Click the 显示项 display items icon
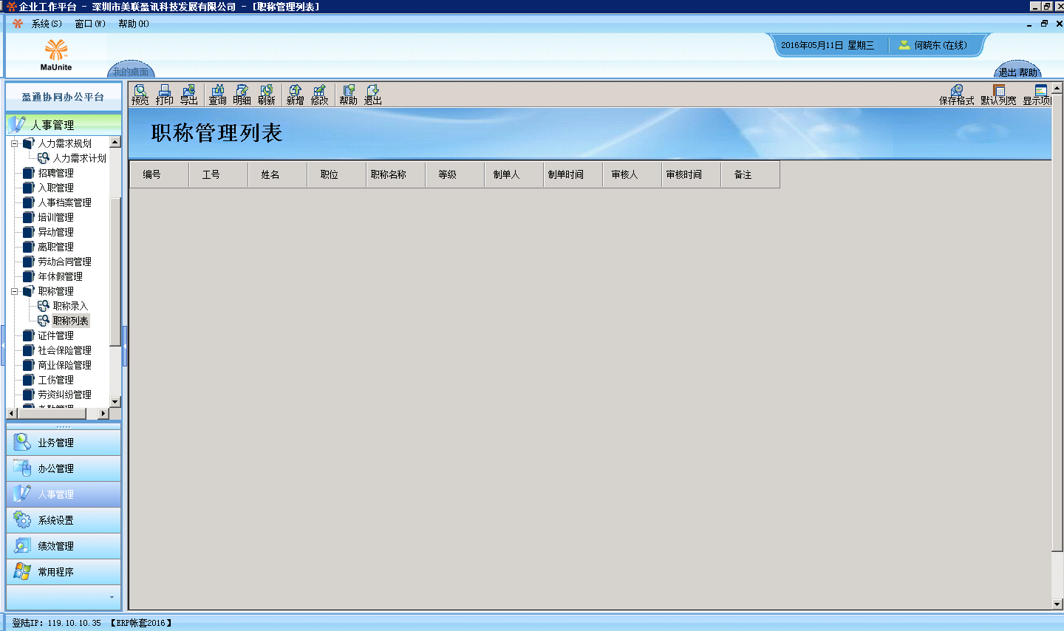The height and width of the screenshot is (631, 1064). tap(1037, 95)
